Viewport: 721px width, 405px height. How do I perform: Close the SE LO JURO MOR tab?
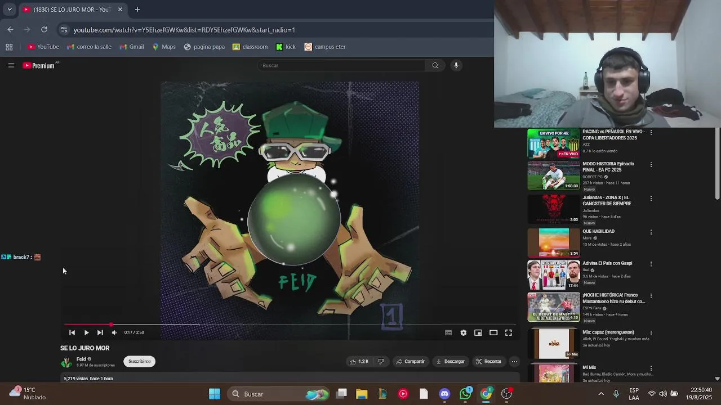pyautogui.click(x=119, y=10)
